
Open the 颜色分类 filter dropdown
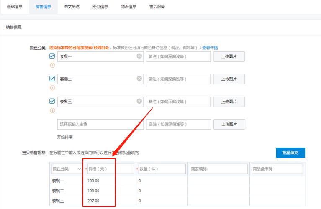coord(67,169)
